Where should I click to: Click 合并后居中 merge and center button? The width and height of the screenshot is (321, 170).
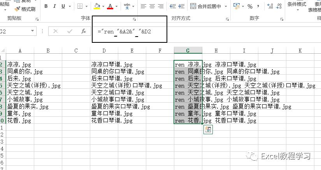point(205,6)
